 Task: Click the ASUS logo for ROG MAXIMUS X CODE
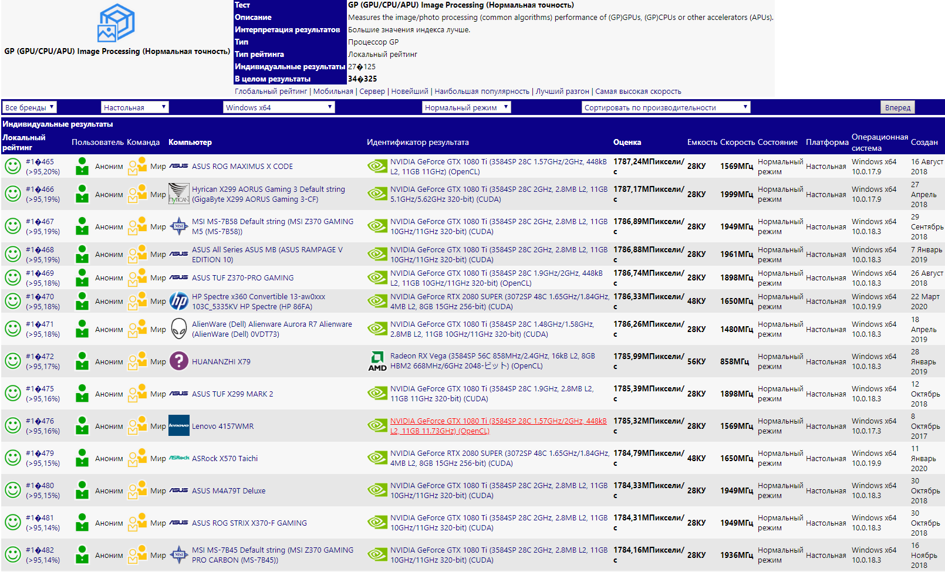point(179,166)
